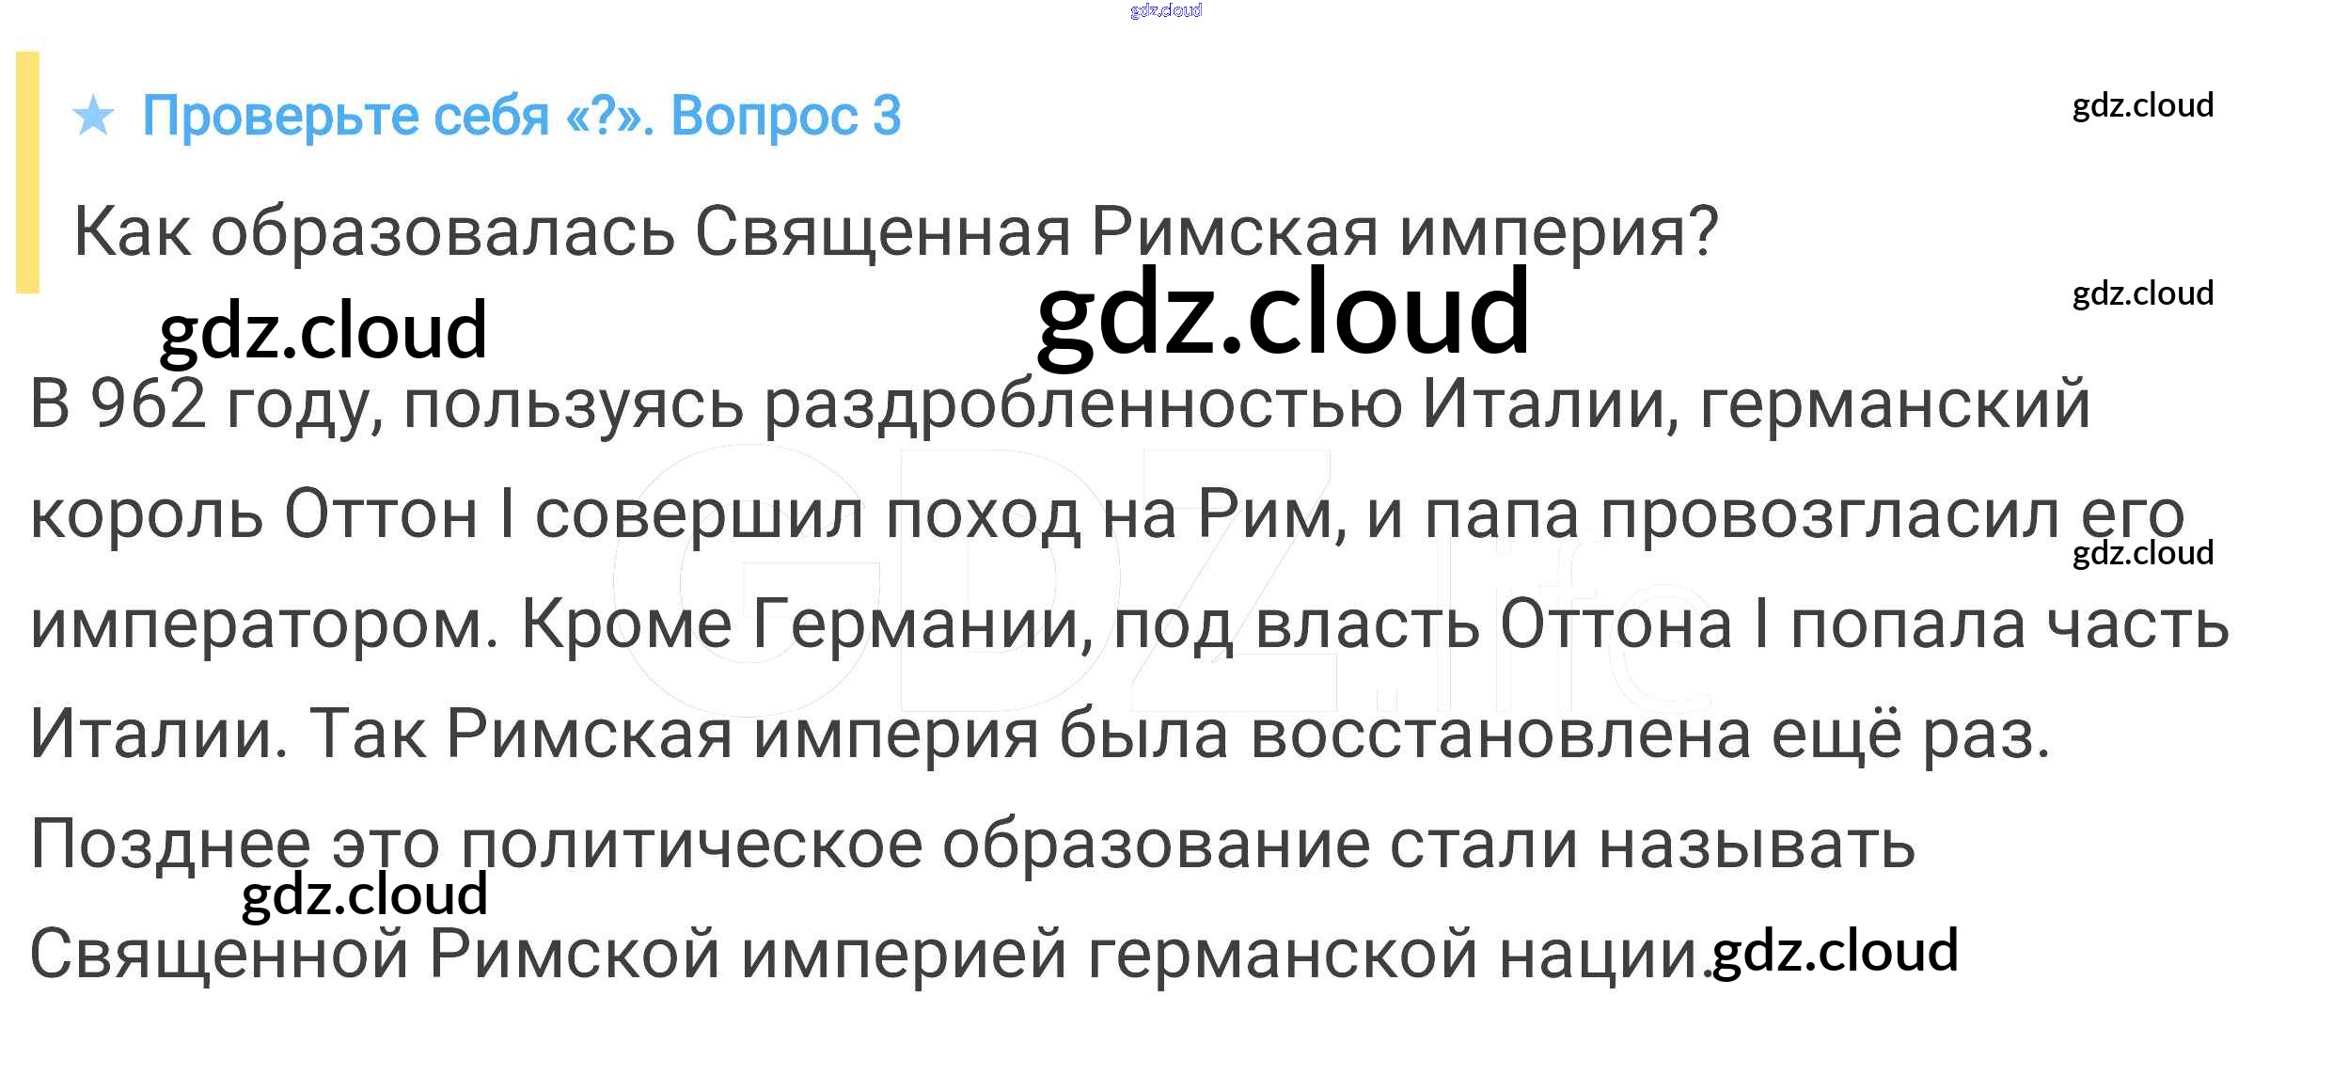This screenshot has width=2333, height=1091.
Task: Click the phrase 'король Оттон I' in the answer
Action: click(x=272, y=515)
